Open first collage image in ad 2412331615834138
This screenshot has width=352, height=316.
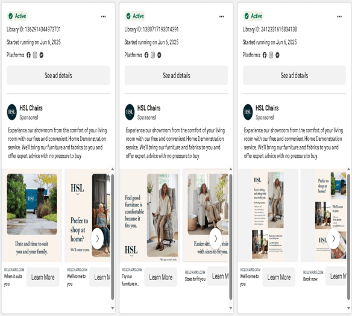(268, 215)
